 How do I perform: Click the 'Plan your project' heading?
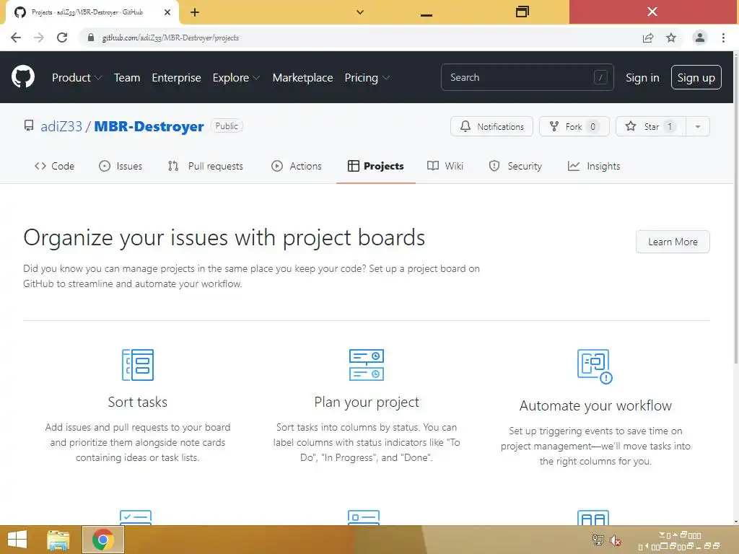point(367,402)
